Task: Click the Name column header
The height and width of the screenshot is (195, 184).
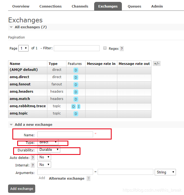Action: coord(15,64)
